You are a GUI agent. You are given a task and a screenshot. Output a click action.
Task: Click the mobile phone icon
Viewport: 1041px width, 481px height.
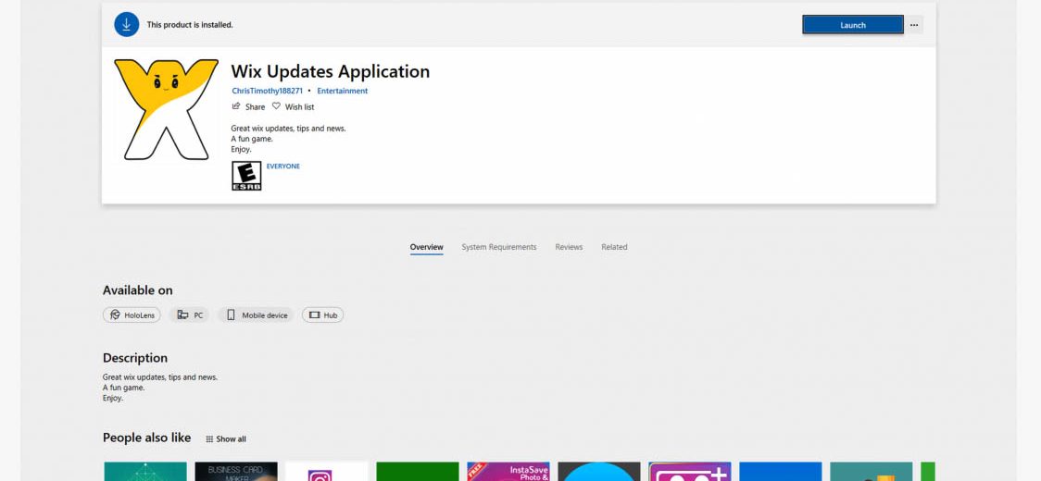(x=231, y=315)
